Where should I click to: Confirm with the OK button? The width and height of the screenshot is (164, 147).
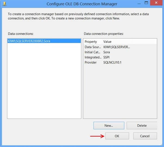click(117, 136)
